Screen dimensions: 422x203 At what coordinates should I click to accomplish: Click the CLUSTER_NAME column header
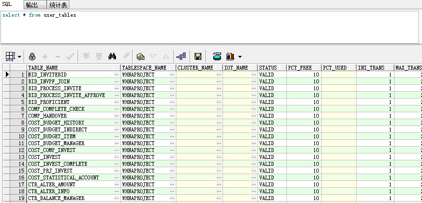pos(199,68)
